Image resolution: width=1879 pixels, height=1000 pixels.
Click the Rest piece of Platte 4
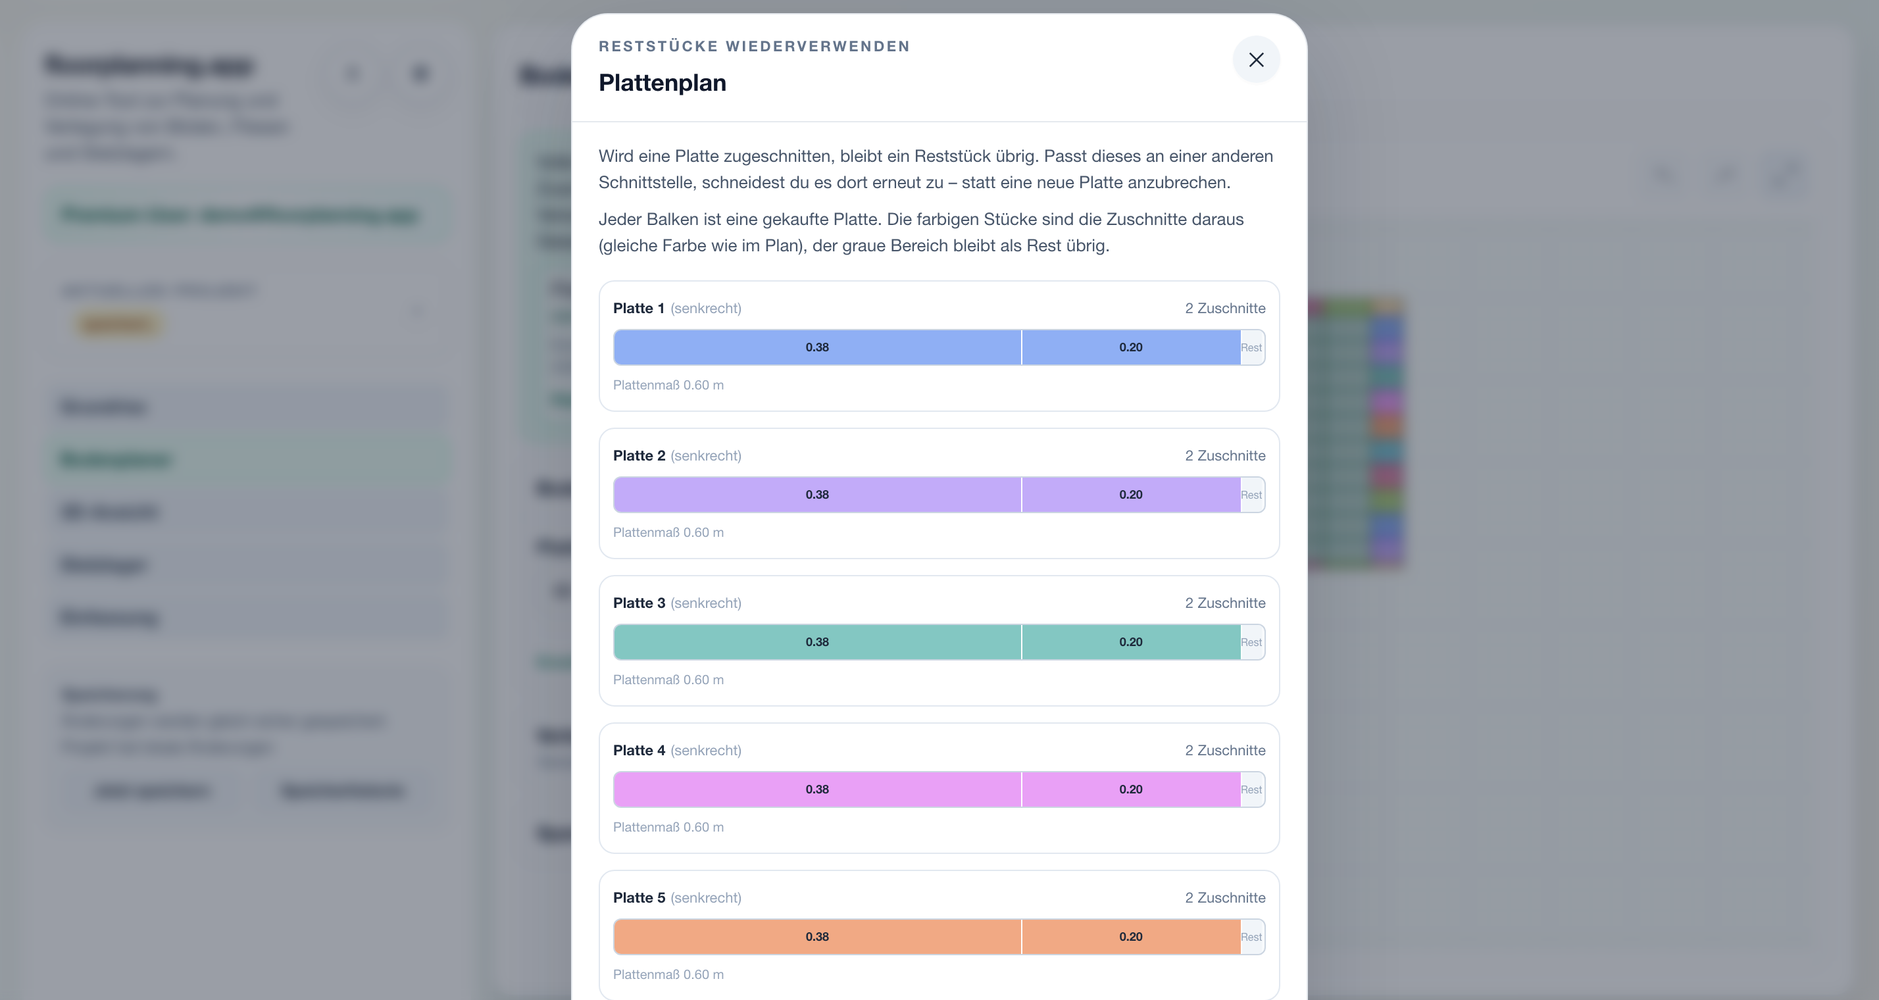pyautogui.click(x=1252, y=789)
